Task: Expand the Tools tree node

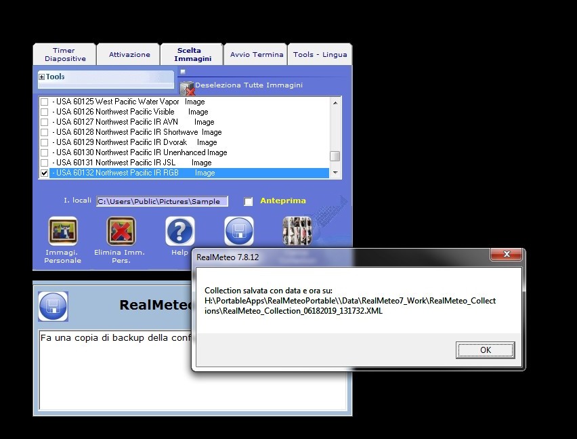Action: 41,77
